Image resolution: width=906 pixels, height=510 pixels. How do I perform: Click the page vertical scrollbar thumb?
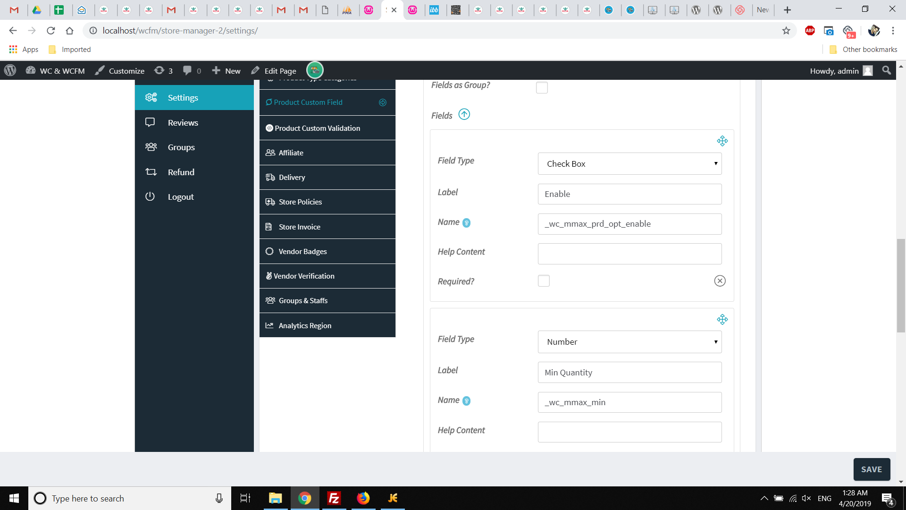pos(901,286)
